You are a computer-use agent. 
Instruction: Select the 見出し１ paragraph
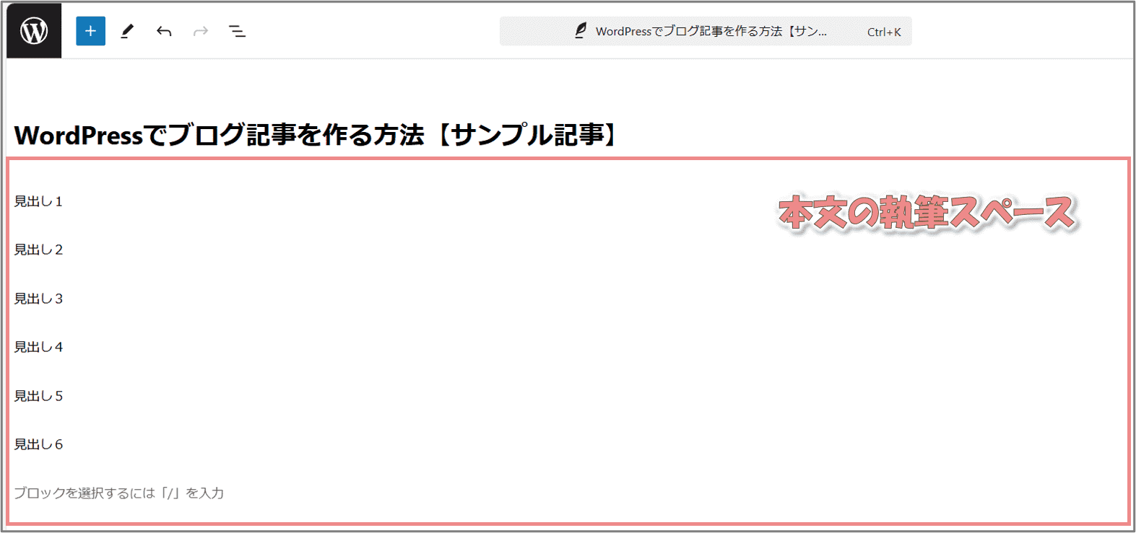[38, 201]
